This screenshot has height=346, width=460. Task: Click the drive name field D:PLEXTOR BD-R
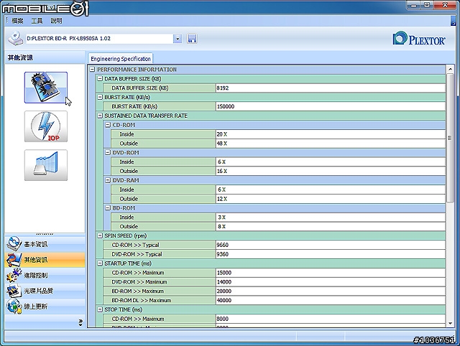point(99,38)
